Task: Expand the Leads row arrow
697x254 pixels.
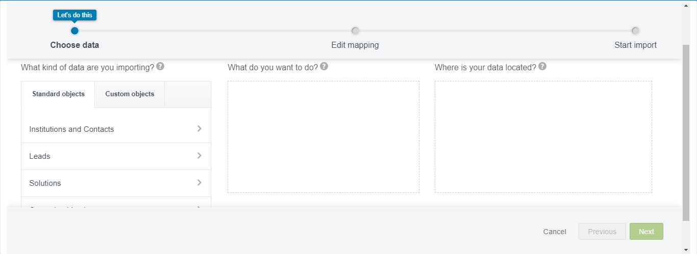Action: [200, 156]
